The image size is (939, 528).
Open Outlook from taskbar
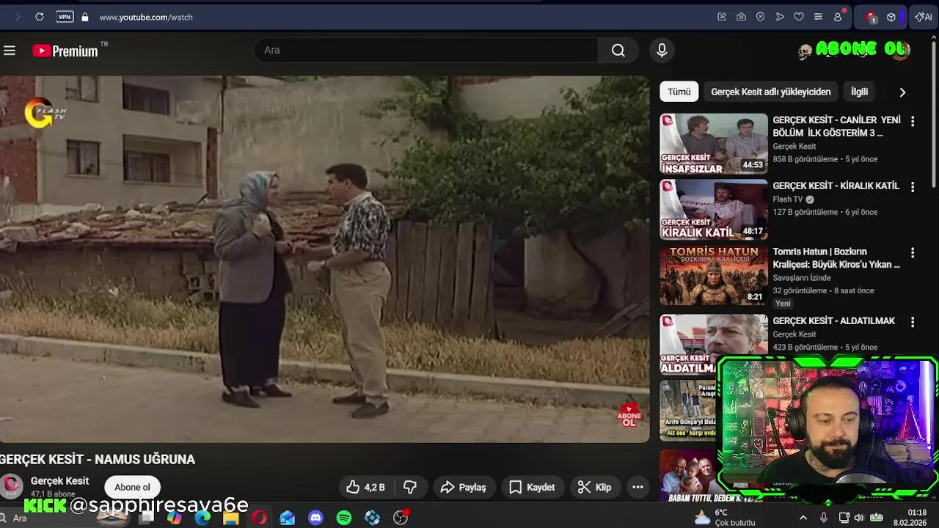tap(287, 518)
